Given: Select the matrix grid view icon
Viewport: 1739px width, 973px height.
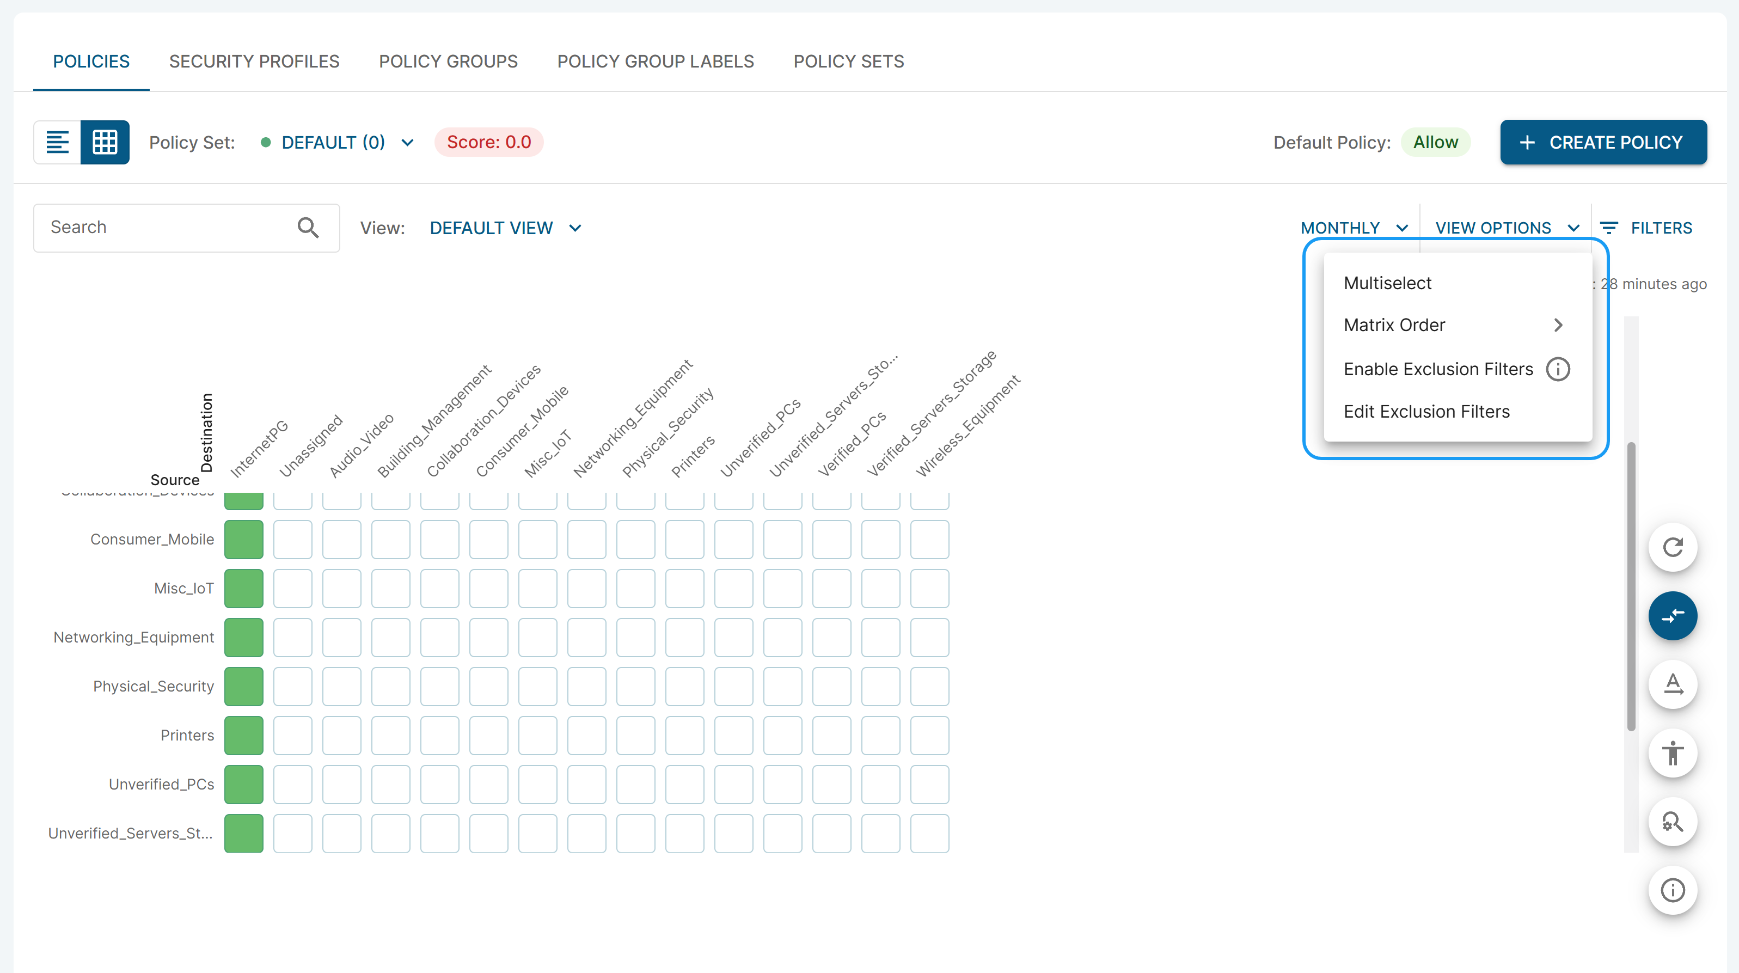Looking at the screenshot, I should point(105,143).
